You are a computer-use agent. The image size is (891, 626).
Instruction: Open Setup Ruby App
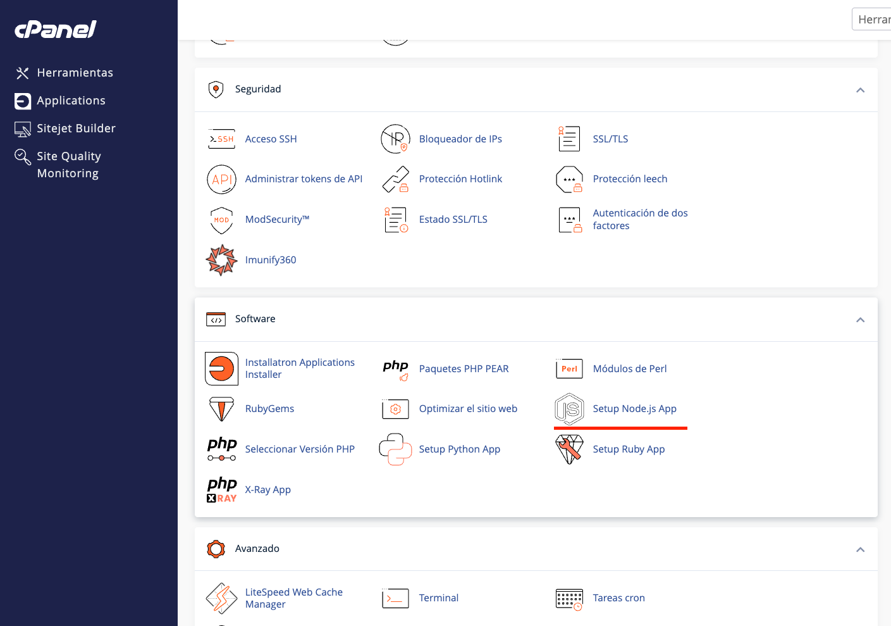629,449
